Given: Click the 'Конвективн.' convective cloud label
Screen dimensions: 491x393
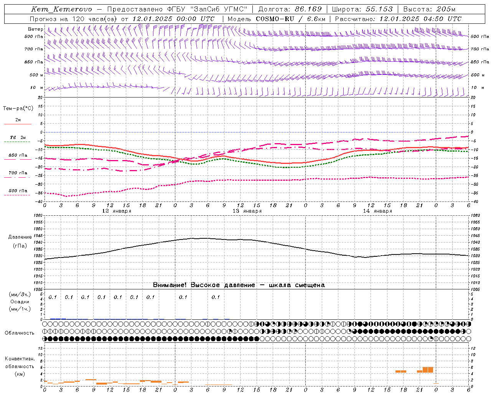Looking at the screenshot, I should [x=20, y=359].
